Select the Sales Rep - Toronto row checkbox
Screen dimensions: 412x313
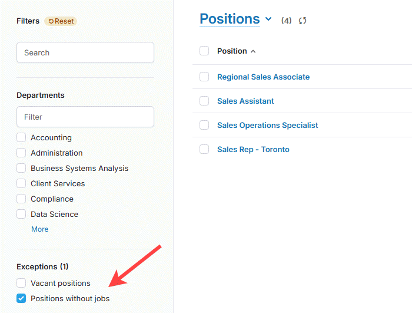point(204,149)
